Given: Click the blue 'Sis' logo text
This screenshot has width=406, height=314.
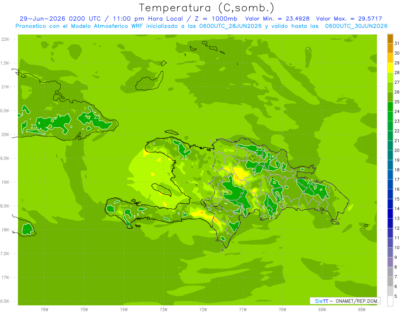Looking at the screenshot, I should pyautogui.click(x=319, y=301).
